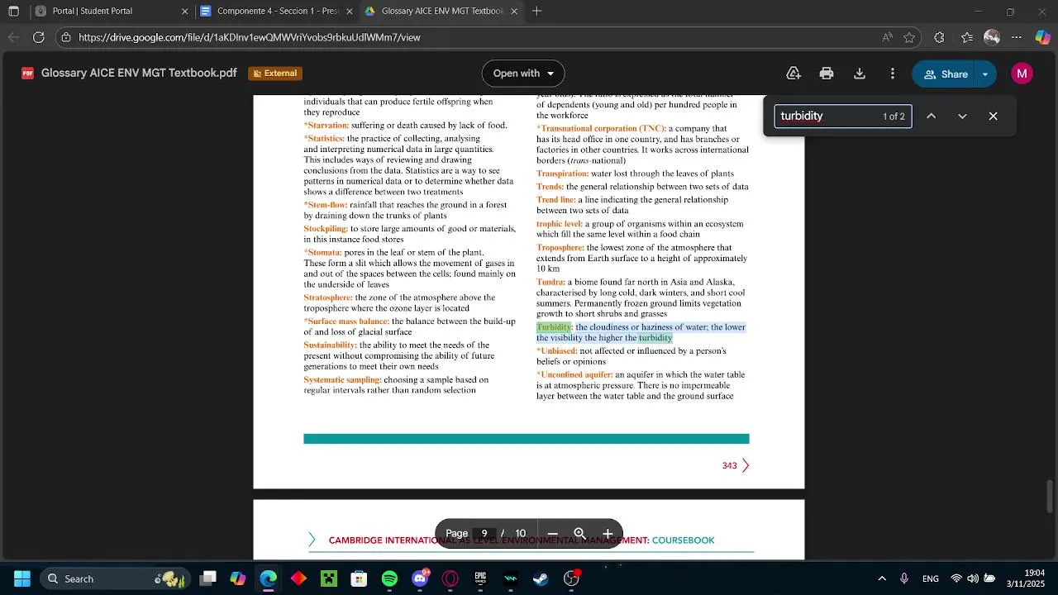Open the browser tab actions menu icon
Image resolution: width=1058 pixels, height=595 pixels.
pyautogui.click(x=13, y=12)
